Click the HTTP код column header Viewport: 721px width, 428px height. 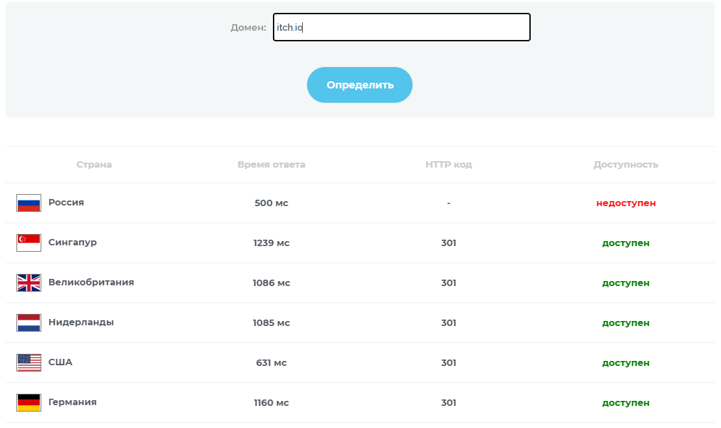point(449,165)
